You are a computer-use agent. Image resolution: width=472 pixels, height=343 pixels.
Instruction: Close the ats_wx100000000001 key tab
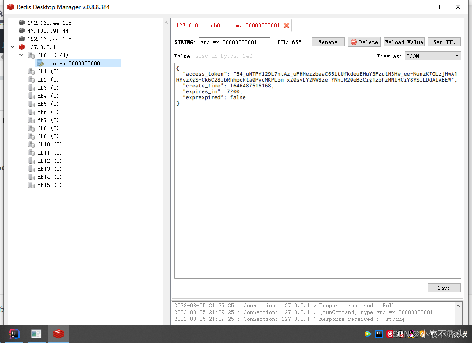tap(287, 26)
